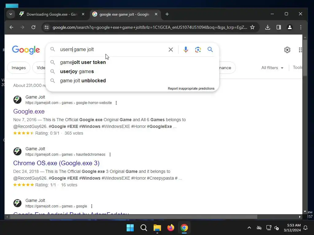Reload the current page
This screenshot has width=314, height=235.
pyautogui.click(x=33, y=27)
